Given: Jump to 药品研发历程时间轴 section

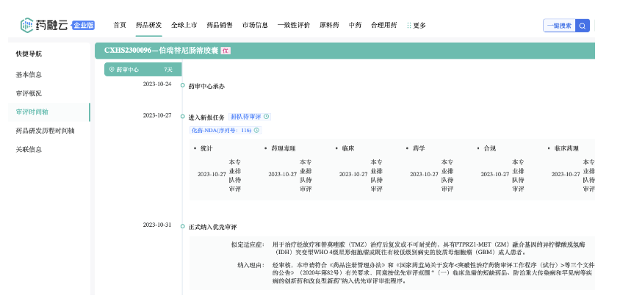Looking at the screenshot, I should (x=46, y=131).
